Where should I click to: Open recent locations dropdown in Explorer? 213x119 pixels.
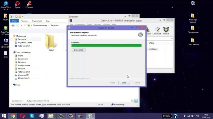[21, 25]
